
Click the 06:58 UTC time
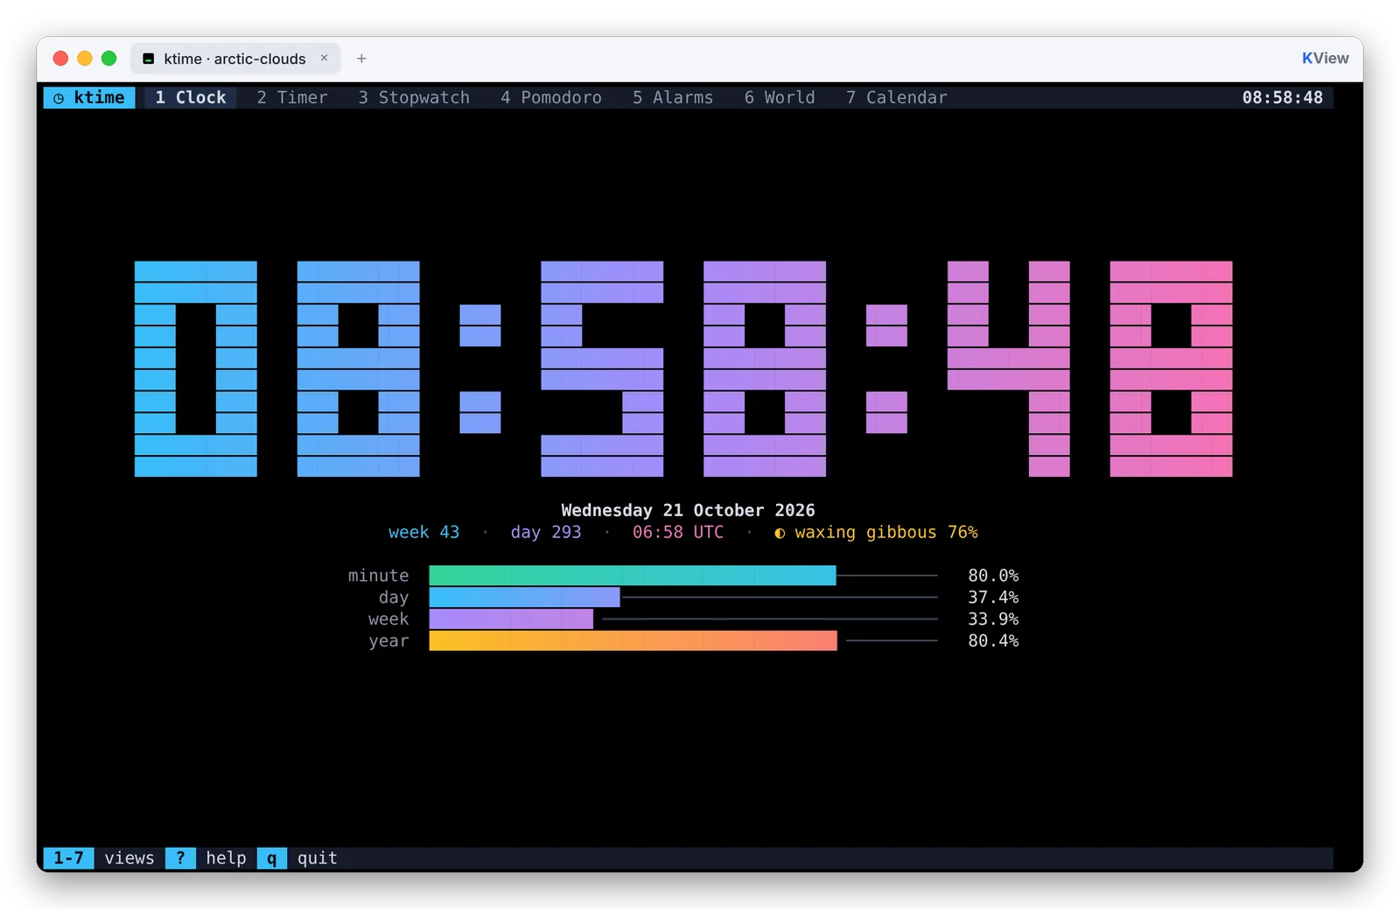[678, 532]
